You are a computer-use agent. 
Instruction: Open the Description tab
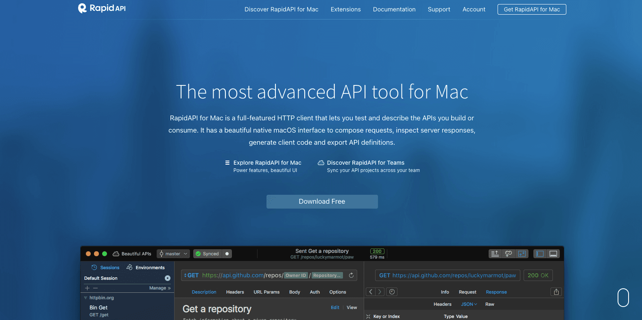204,292
